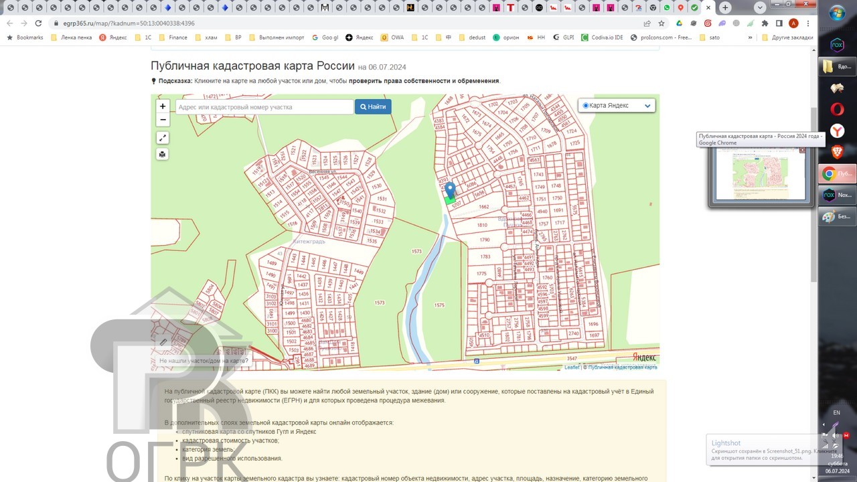
Task: Open the Выполнен импорт bookmark folder
Action: pyautogui.click(x=277, y=37)
